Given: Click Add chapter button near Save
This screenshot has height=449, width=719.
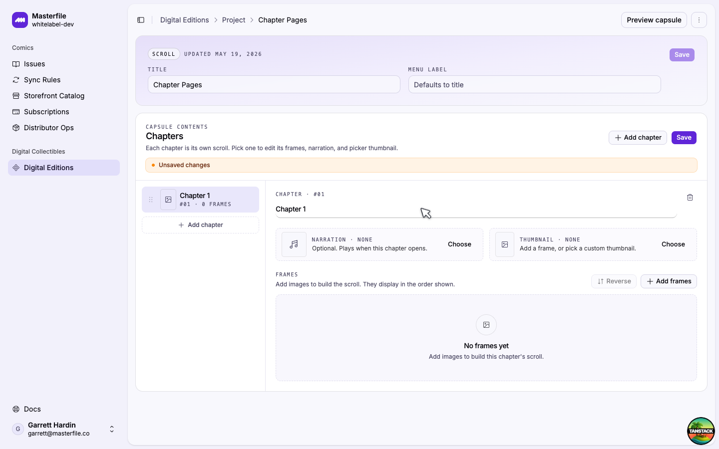Looking at the screenshot, I should click(638, 138).
